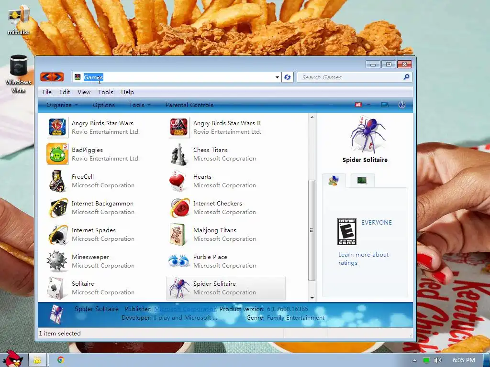
Task: Expand the Organize dropdown
Action: tap(62, 105)
